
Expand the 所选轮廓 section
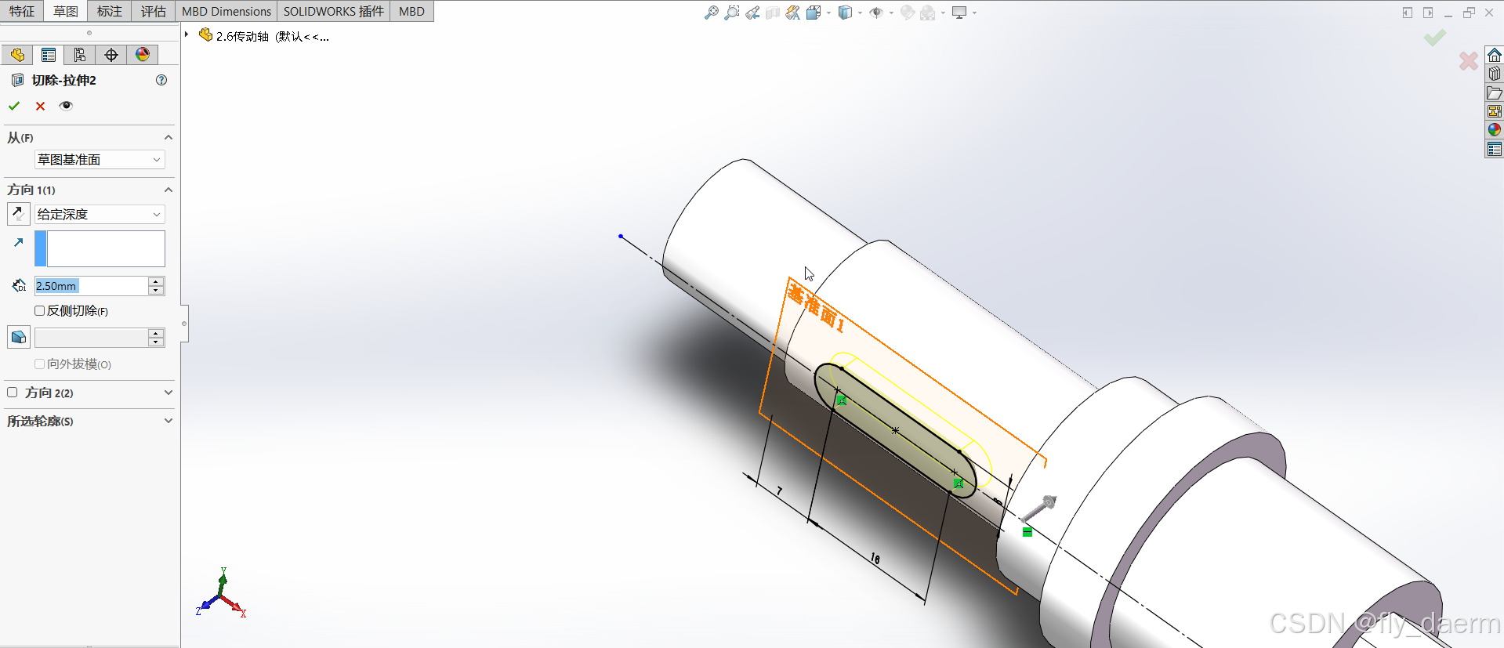168,421
